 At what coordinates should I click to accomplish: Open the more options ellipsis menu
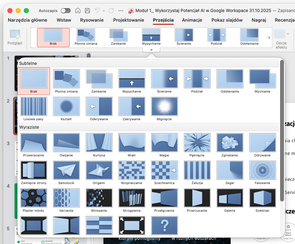coord(121,11)
